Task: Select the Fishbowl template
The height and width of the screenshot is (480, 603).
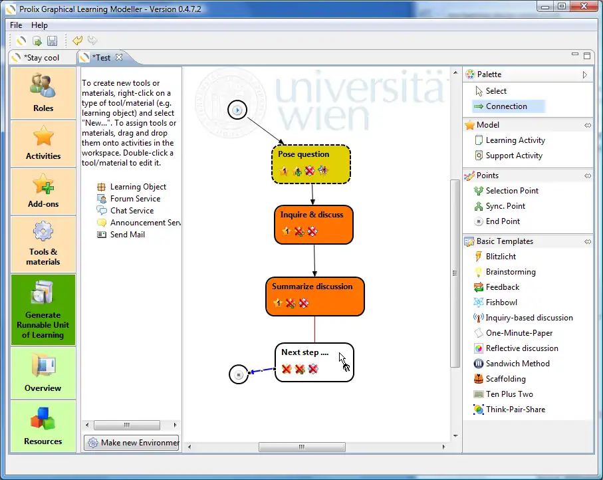Action: [501, 302]
